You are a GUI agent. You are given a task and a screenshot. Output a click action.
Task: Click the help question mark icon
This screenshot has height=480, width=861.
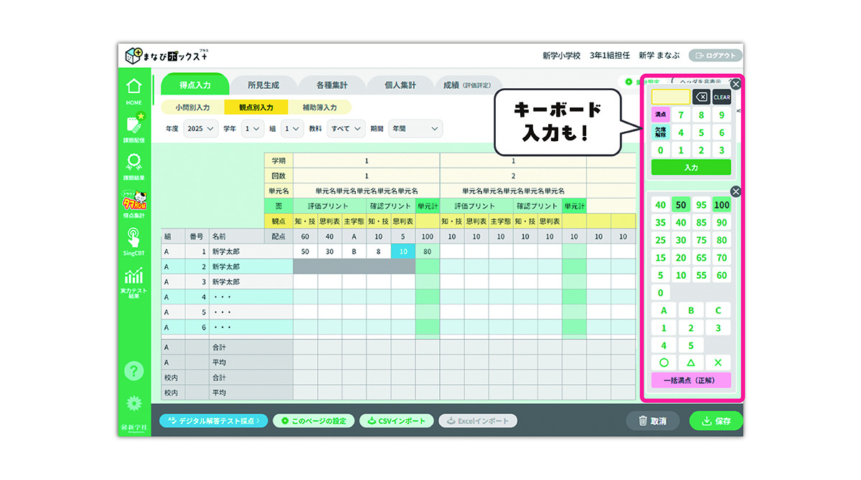click(134, 370)
